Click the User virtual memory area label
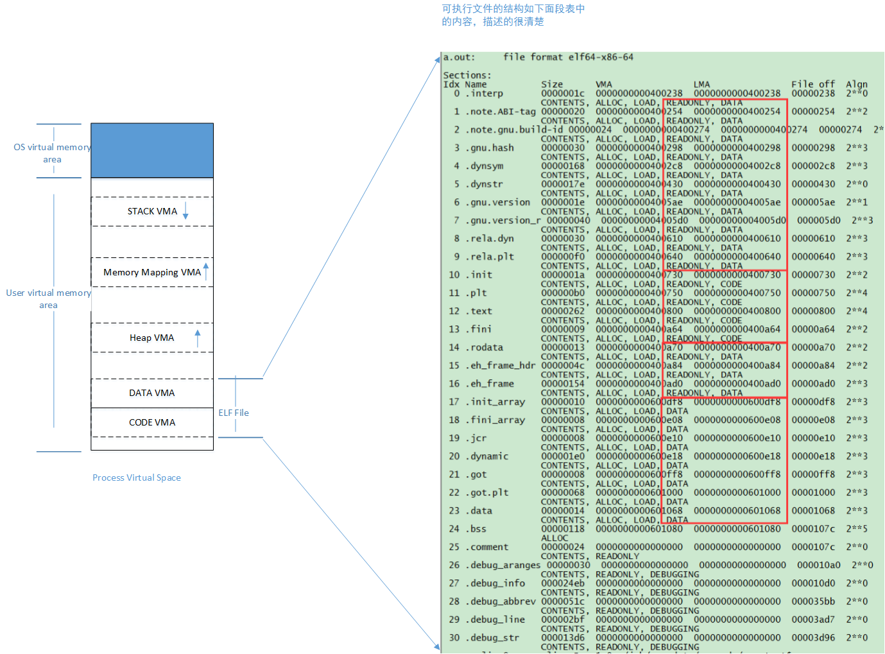The image size is (885, 654). tap(49, 298)
